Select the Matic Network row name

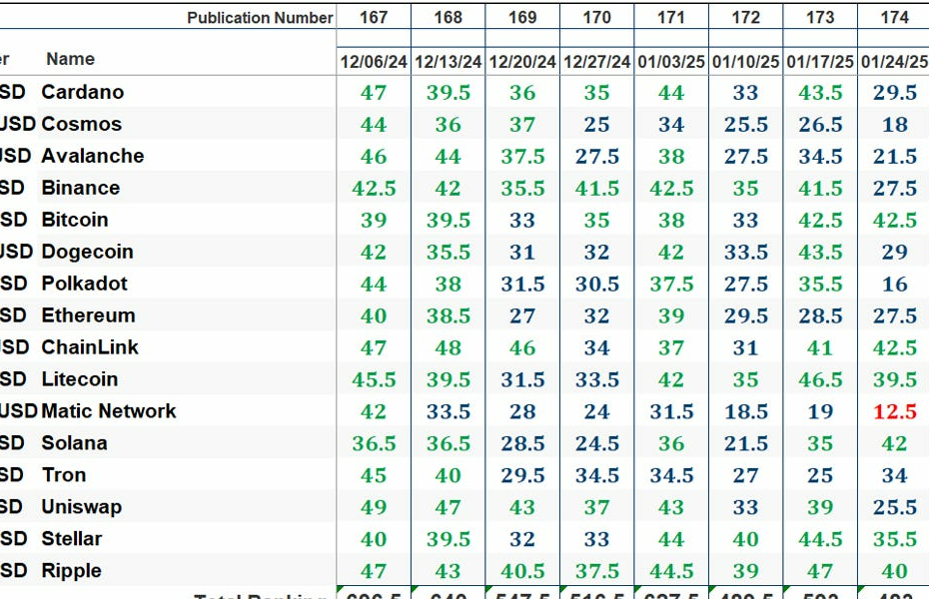click(x=109, y=411)
